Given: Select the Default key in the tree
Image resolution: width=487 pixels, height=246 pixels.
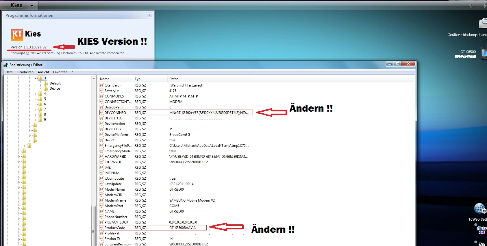Looking at the screenshot, I should tap(55, 83).
